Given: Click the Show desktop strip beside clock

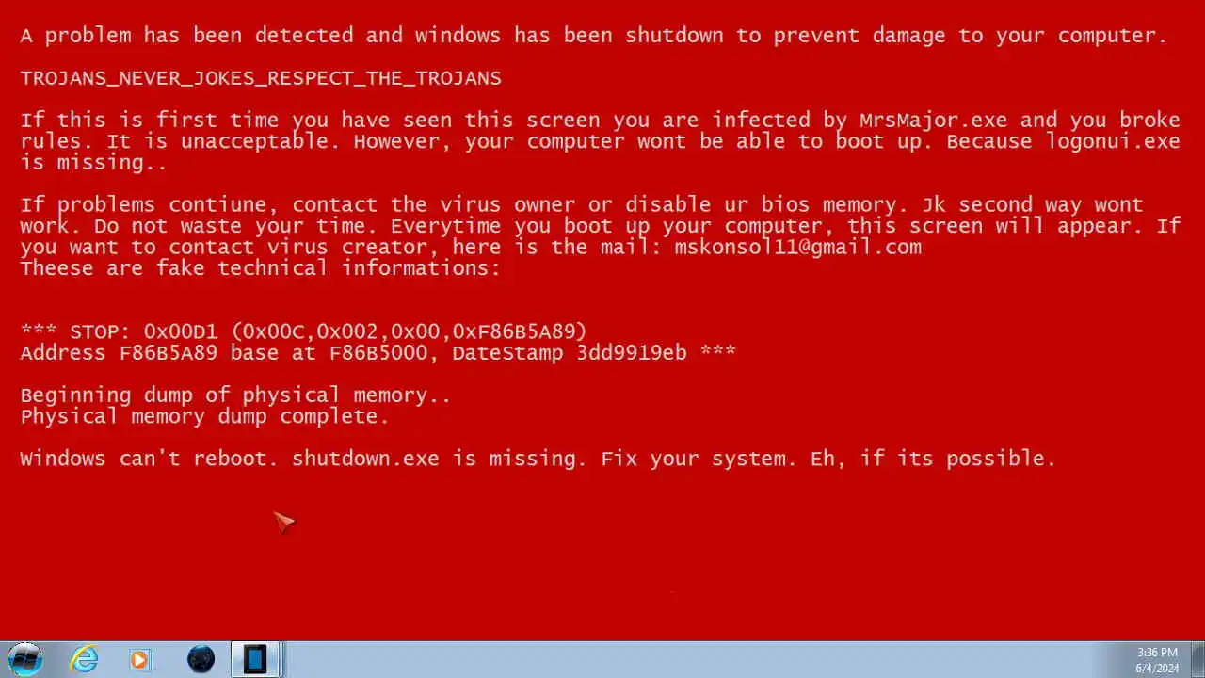Looking at the screenshot, I should [1197, 659].
